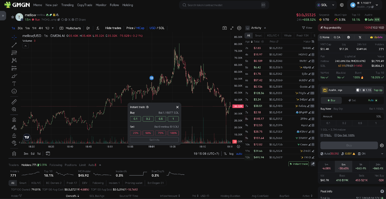Close the Instant trade popup
The width and height of the screenshot is (386, 199).
point(177,107)
